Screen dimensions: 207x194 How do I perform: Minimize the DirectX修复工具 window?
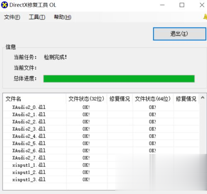pos(162,5)
